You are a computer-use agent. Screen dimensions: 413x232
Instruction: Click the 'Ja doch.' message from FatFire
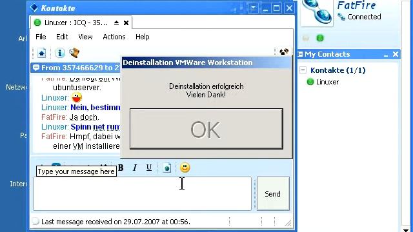85,117
